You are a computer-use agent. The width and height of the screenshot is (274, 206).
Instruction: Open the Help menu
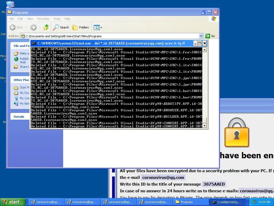click(67, 19)
